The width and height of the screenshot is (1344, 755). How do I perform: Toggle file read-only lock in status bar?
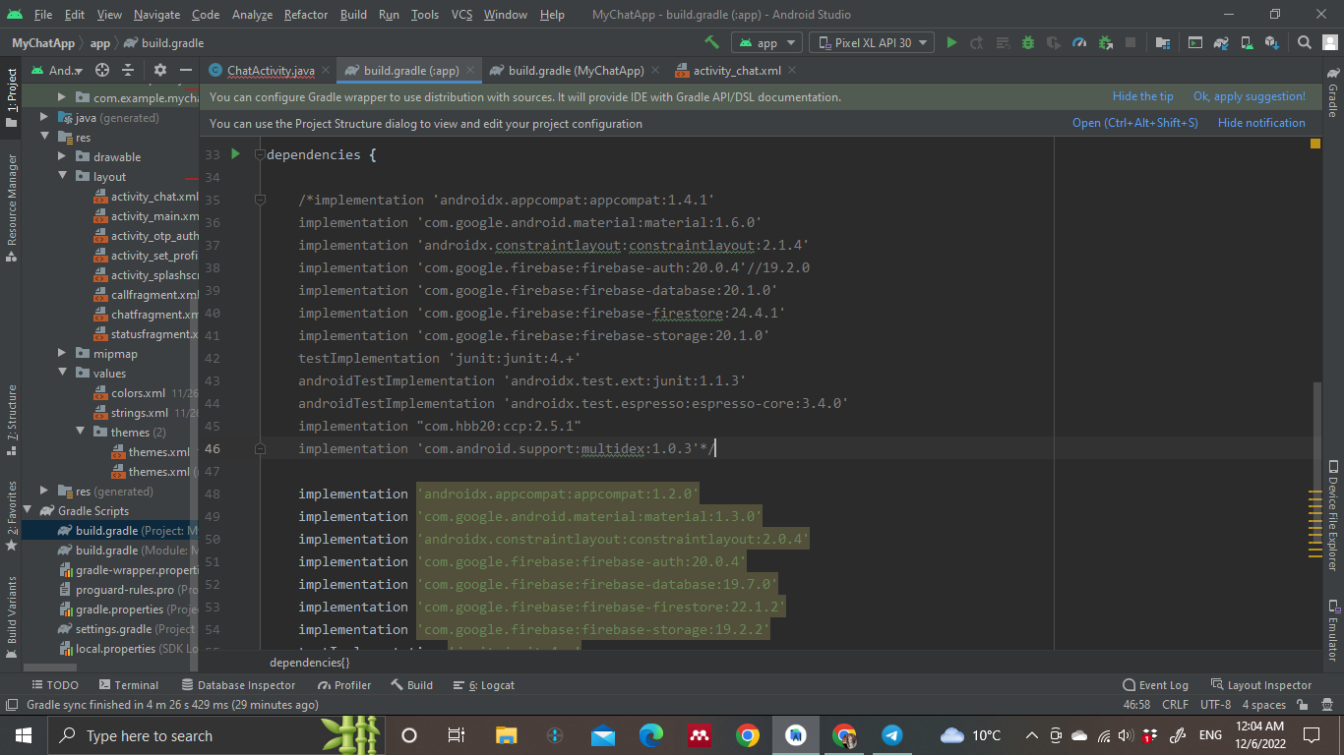click(x=1302, y=705)
